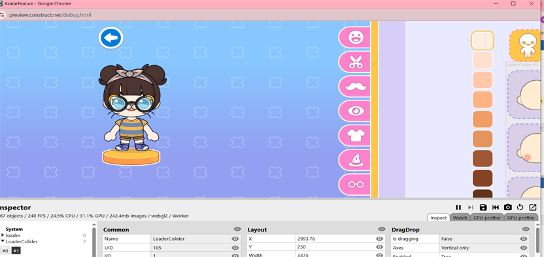Viewport: 544px width, 257px height.
Task: Take a screenshot with camera icon
Action: (x=507, y=207)
